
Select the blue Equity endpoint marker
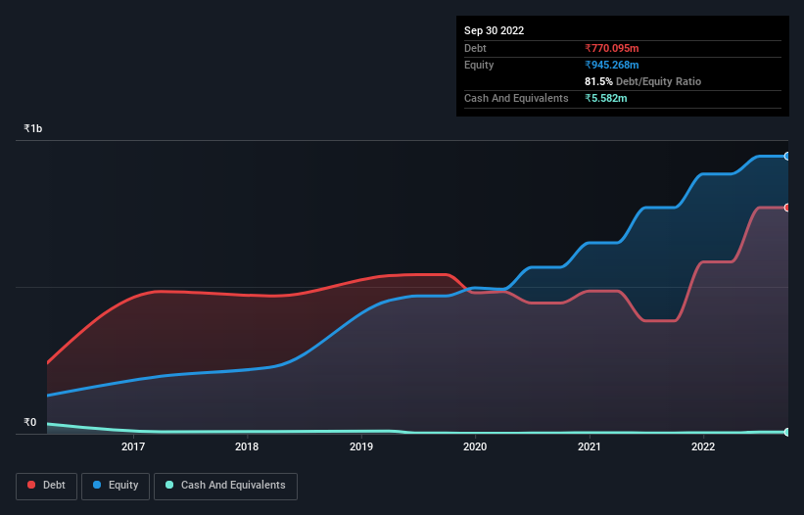click(x=787, y=157)
